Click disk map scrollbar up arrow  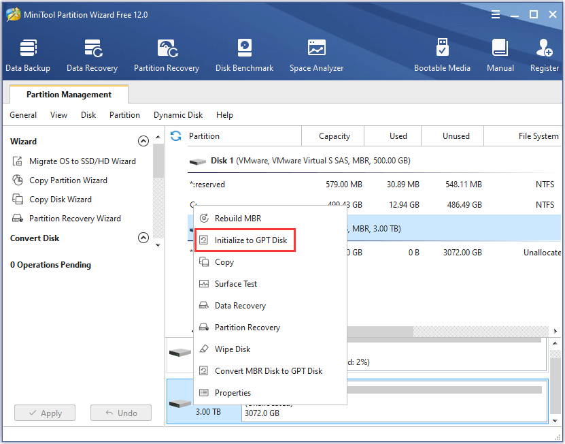[555, 343]
